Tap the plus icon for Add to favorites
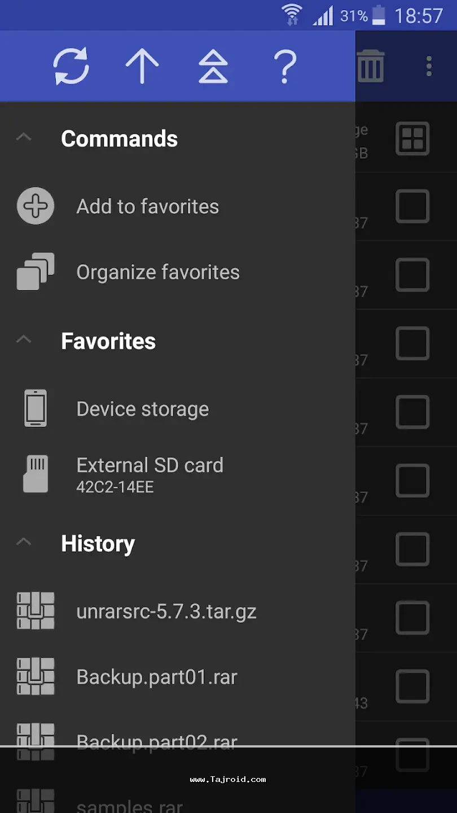Image resolution: width=457 pixels, height=813 pixels. coord(36,207)
